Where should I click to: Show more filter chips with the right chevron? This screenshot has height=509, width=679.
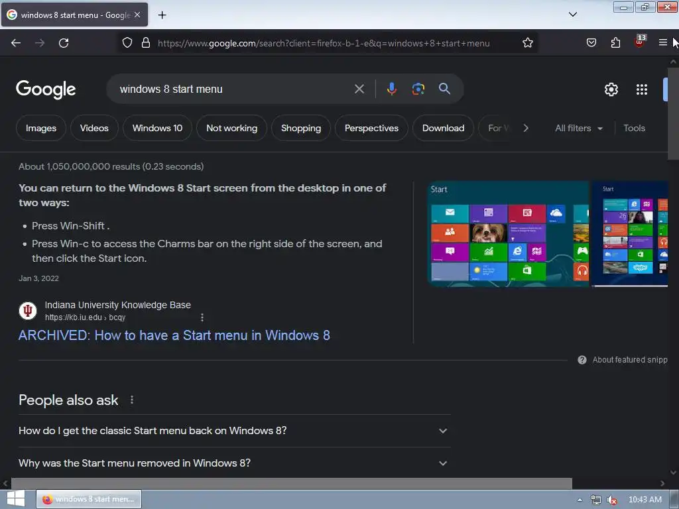(x=526, y=128)
